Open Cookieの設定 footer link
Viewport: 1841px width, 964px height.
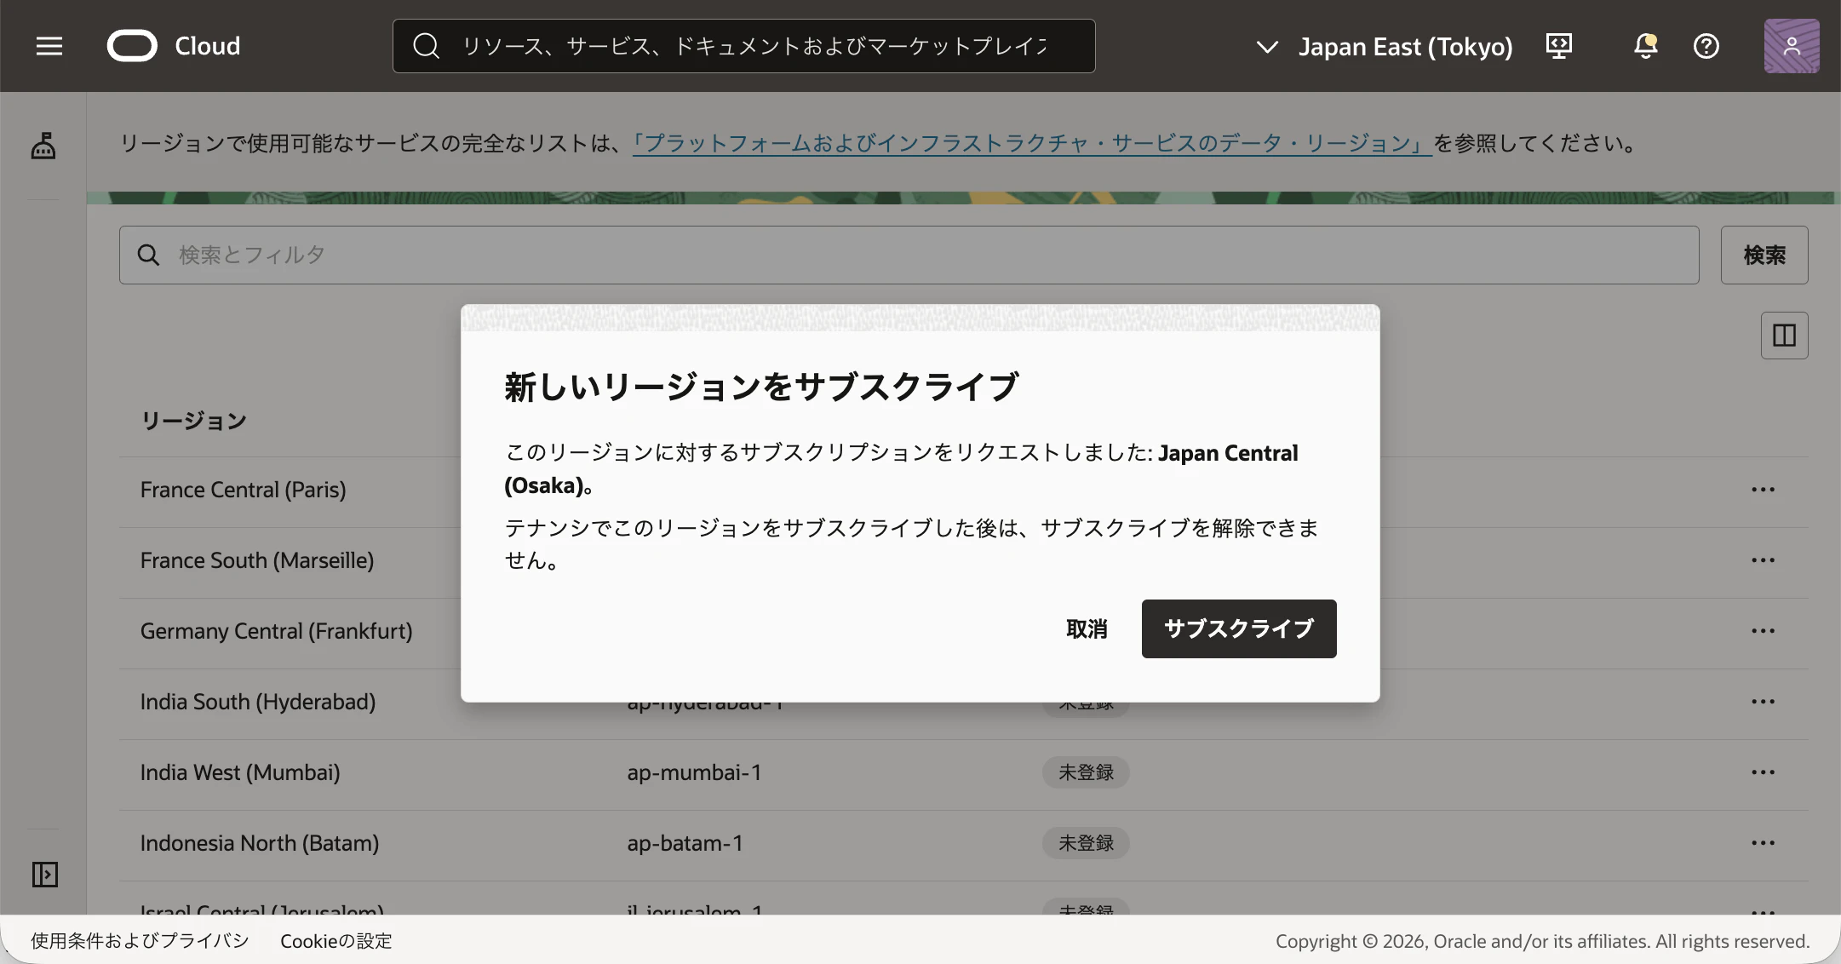click(336, 941)
